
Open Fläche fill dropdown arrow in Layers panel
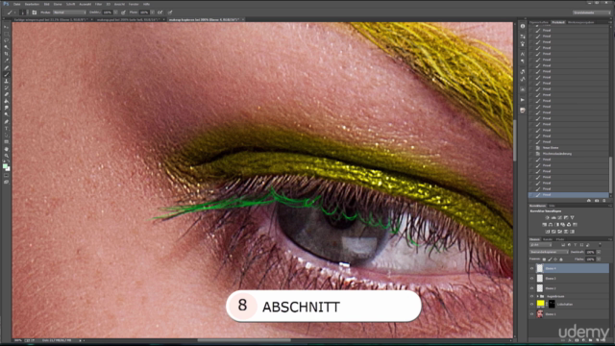tap(599, 259)
